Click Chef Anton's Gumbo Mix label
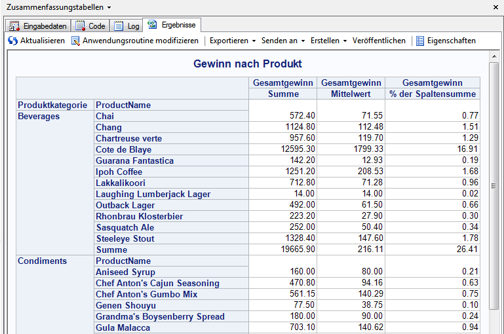The image size is (504, 334). pyautogui.click(x=147, y=294)
